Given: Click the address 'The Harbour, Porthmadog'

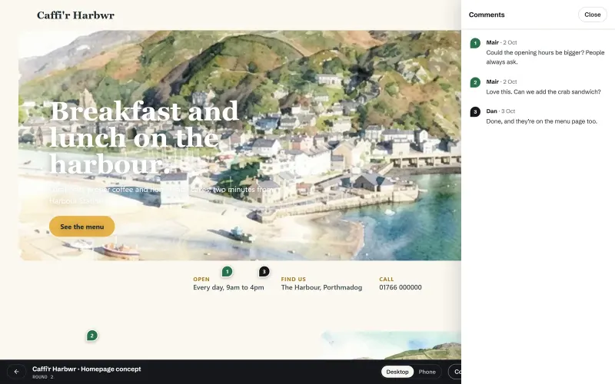Looking at the screenshot, I should coord(321,287).
